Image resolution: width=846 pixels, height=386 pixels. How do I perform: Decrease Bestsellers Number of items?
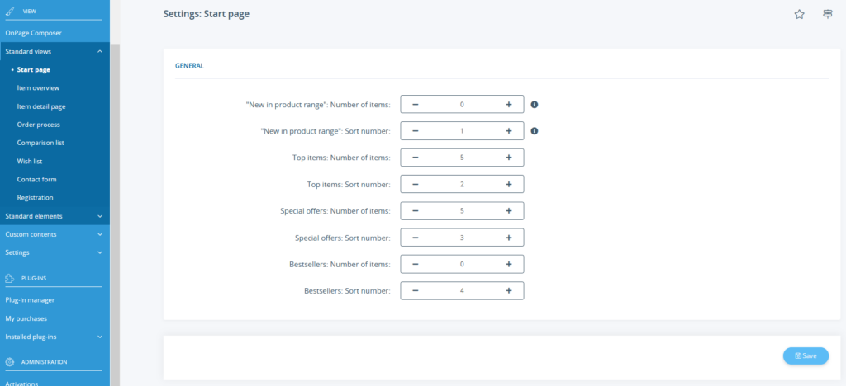pyautogui.click(x=415, y=264)
